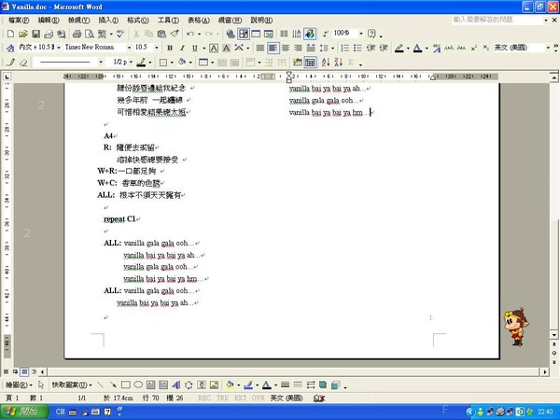Click the Numbered list icon
This screenshot has height=420, width=560.
coord(344,48)
